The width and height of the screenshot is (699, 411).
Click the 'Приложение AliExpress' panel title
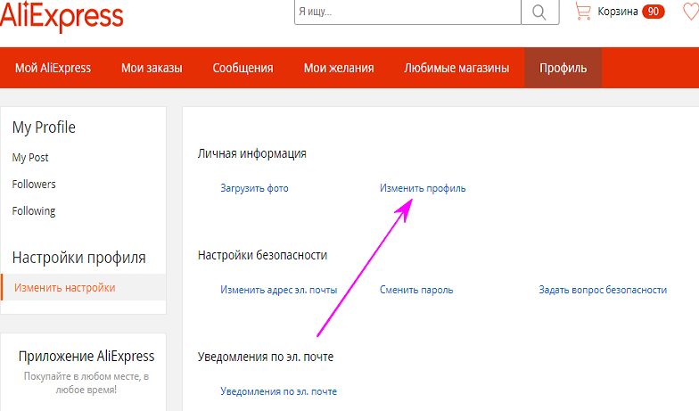point(86,357)
